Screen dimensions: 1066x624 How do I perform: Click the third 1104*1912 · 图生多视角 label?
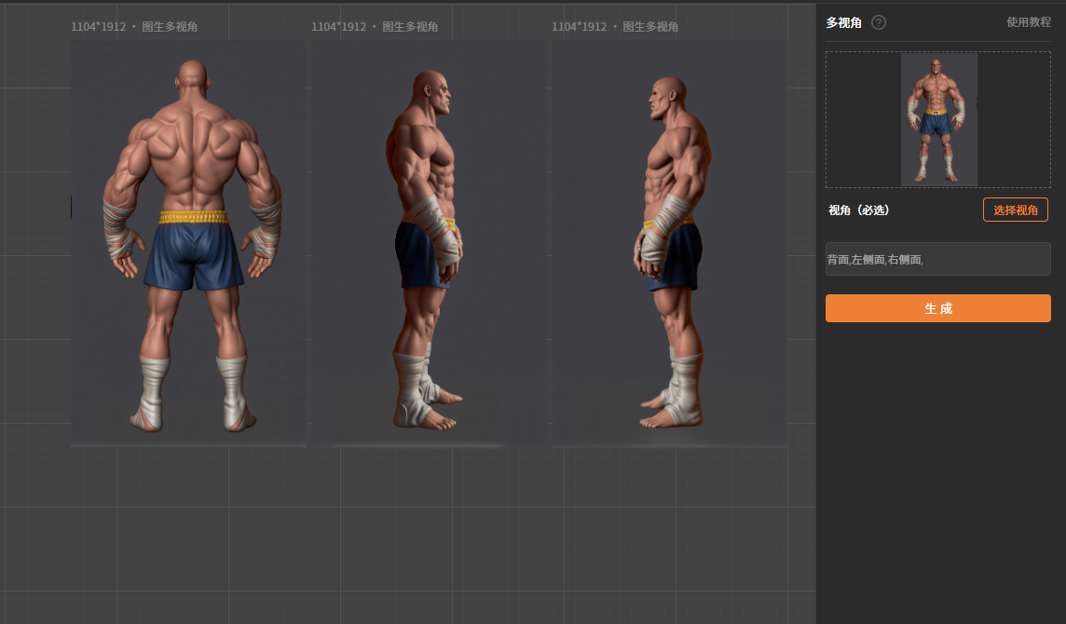615,26
